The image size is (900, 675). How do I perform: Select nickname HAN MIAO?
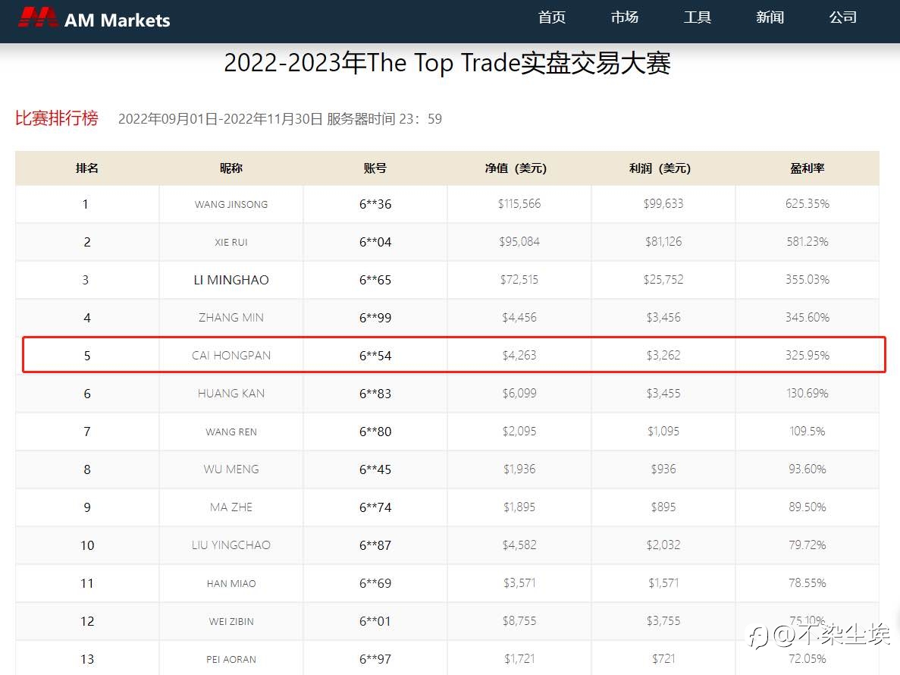pos(231,583)
